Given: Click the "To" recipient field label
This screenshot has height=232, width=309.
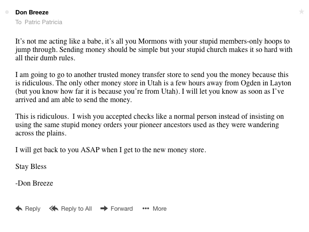Looking at the screenshot, I should pos(18,22).
